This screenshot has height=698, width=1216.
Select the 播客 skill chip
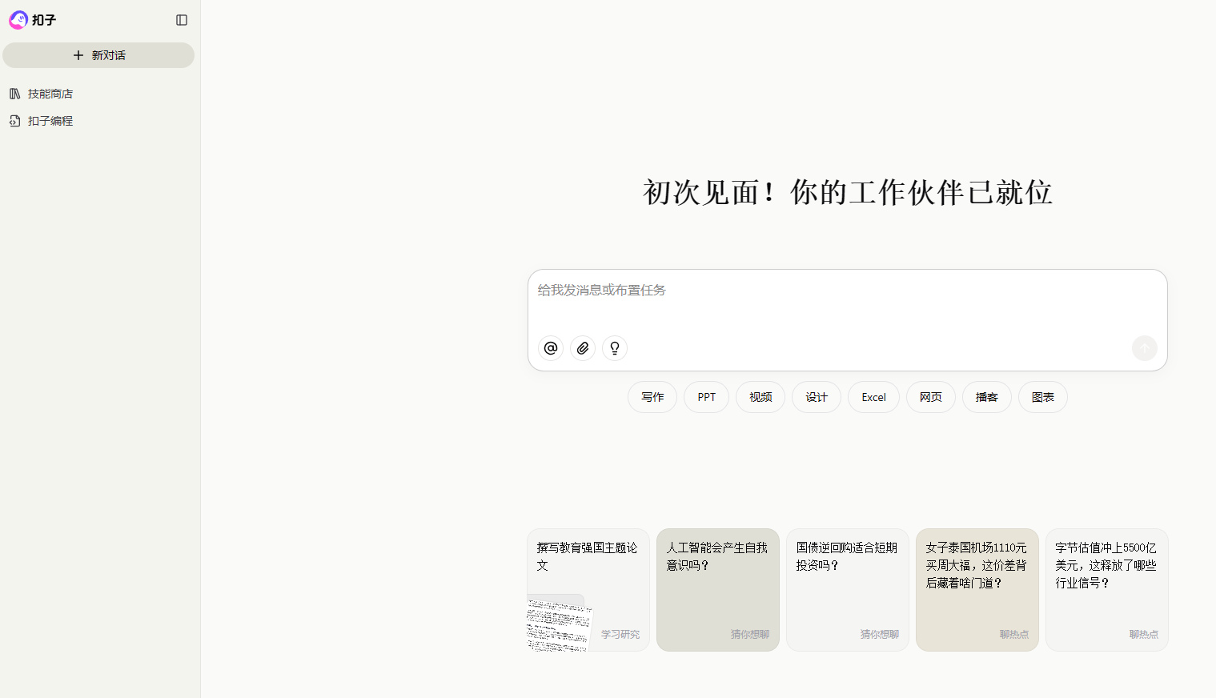click(987, 397)
